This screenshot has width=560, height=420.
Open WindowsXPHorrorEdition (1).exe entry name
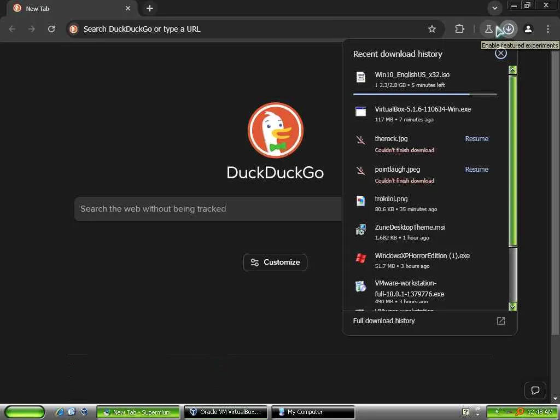422,256
